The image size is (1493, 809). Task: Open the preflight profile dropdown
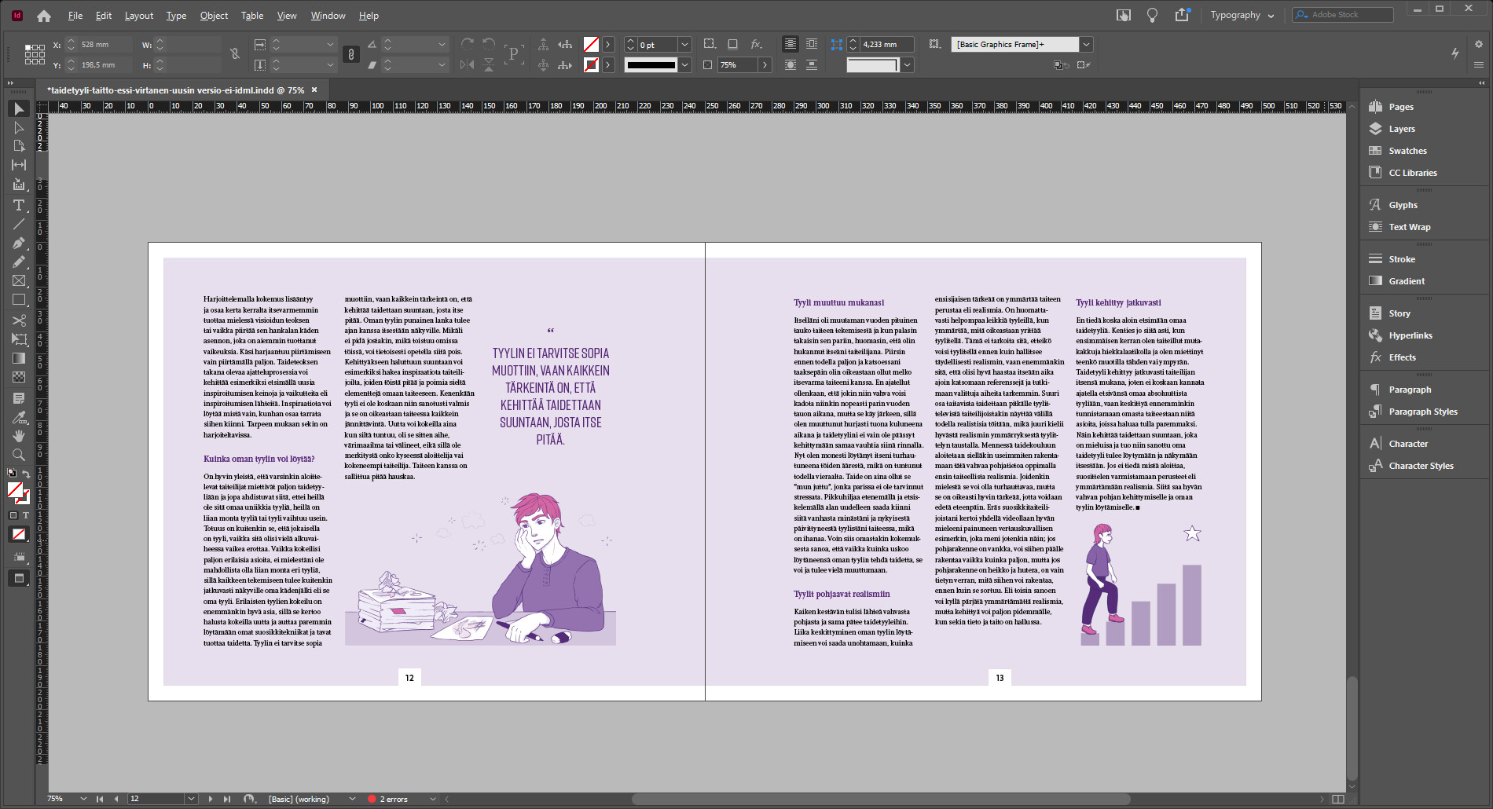pyautogui.click(x=352, y=799)
